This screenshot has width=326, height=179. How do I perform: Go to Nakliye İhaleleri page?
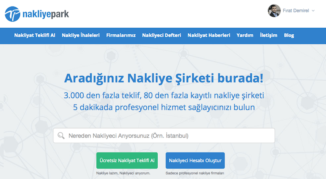(x=81, y=35)
